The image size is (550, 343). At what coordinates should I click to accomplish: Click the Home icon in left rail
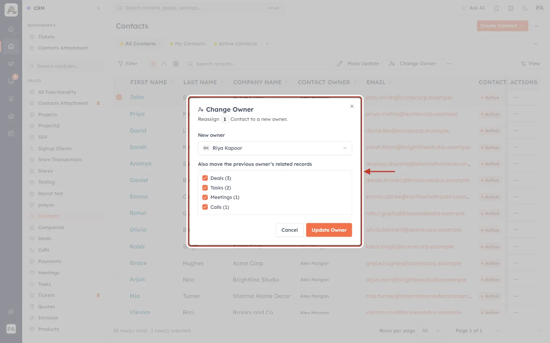(11, 29)
